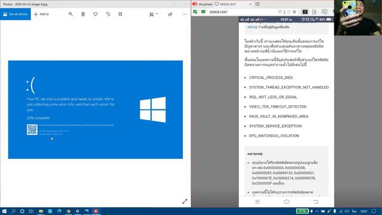Open File Explorer from the taskbar
The height and width of the screenshot is (215, 382).
pos(41,211)
